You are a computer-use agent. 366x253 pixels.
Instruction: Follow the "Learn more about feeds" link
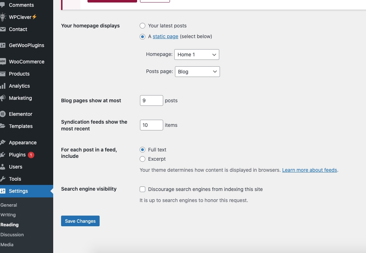(310, 170)
